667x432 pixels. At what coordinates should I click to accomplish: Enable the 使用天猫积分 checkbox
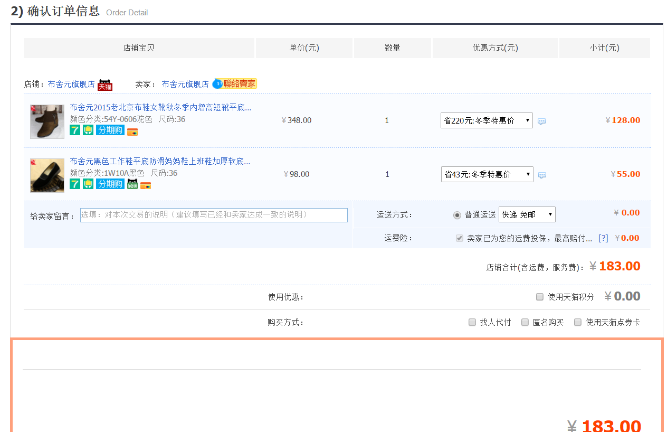tap(539, 297)
